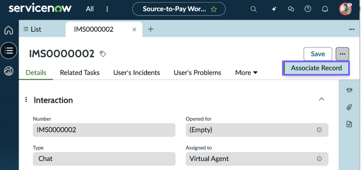Click the Number field IMS0000002
The width and height of the screenshot is (361, 170).
pyautogui.click(x=104, y=130)
